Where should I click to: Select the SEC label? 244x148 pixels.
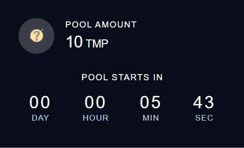(204, 118)
